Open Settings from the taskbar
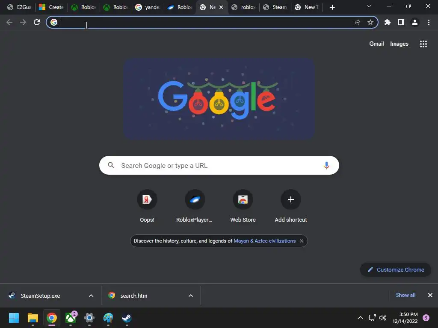438x328 pixels. [89, 318]
